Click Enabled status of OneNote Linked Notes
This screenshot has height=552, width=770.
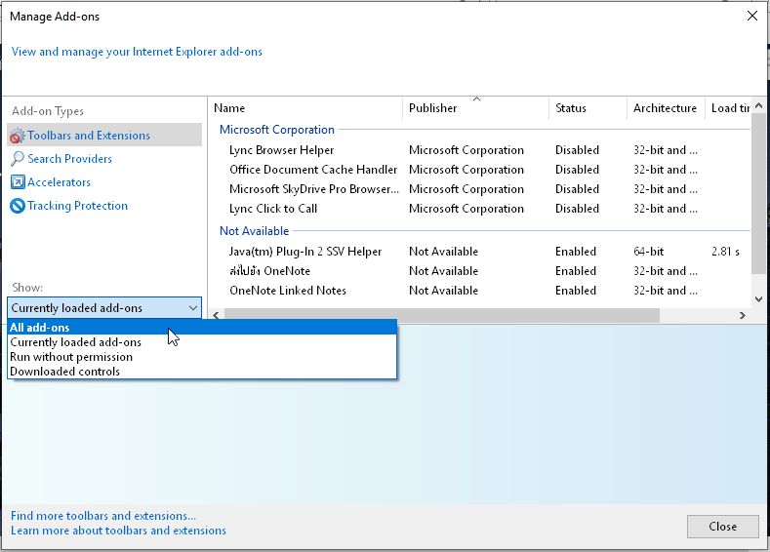(x=576, y=291)
